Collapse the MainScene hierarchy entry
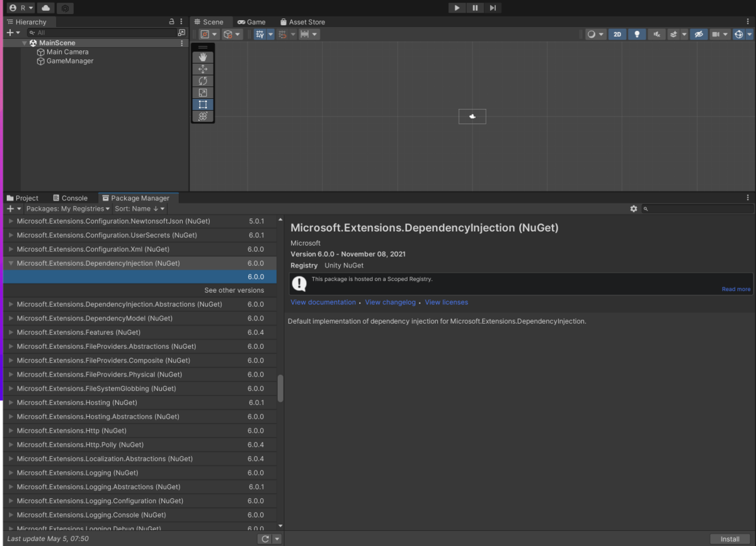The image size is (756, 546). pyautogui.click(x=24, y=42)
